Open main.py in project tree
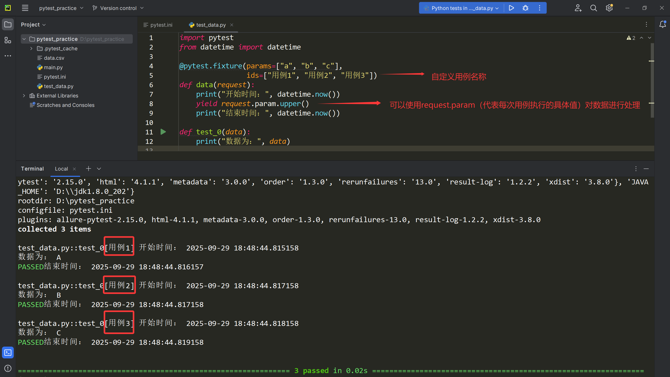Viewport: 670px width, 377px height. (53, 67)
